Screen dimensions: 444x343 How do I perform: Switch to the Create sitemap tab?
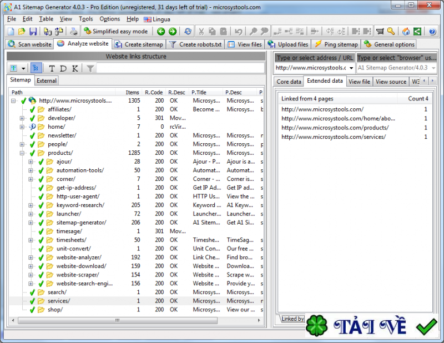(x=139, y=44)
